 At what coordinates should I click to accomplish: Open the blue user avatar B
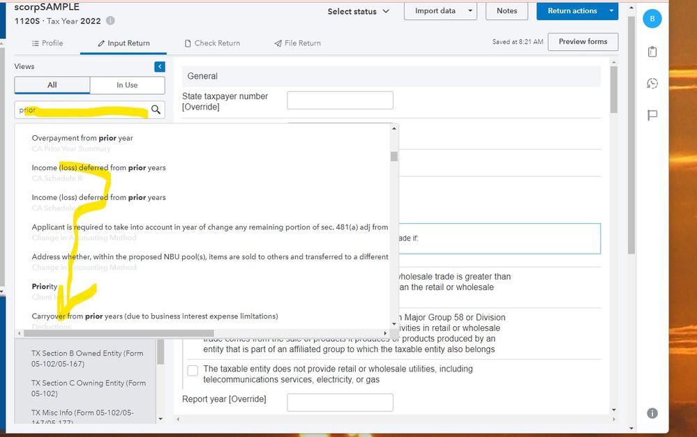click(x=652, y=19)
